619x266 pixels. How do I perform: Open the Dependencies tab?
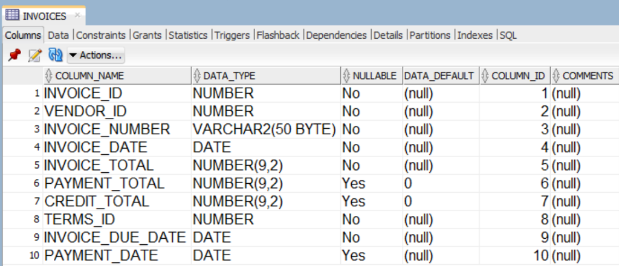pos(336,35)
